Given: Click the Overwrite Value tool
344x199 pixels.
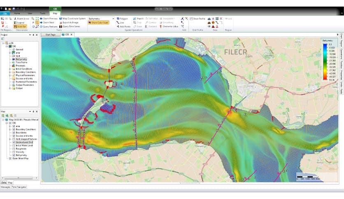Looking at the screenshot, I should click(x=169, y=26).
